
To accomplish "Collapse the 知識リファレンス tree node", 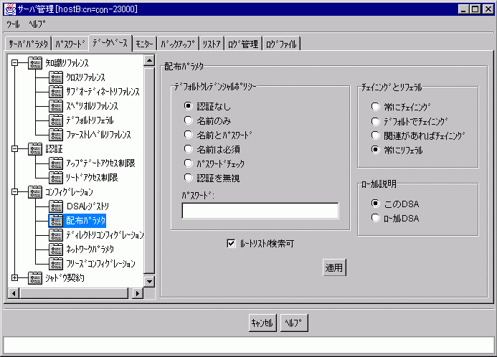I will pos(14,62).
